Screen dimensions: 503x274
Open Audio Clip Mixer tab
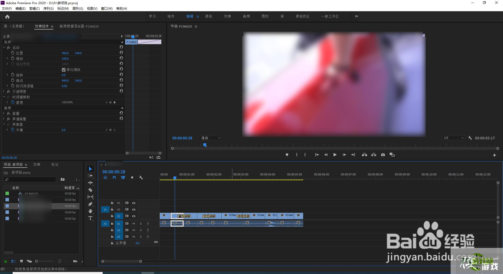click(x=79, y=26)
